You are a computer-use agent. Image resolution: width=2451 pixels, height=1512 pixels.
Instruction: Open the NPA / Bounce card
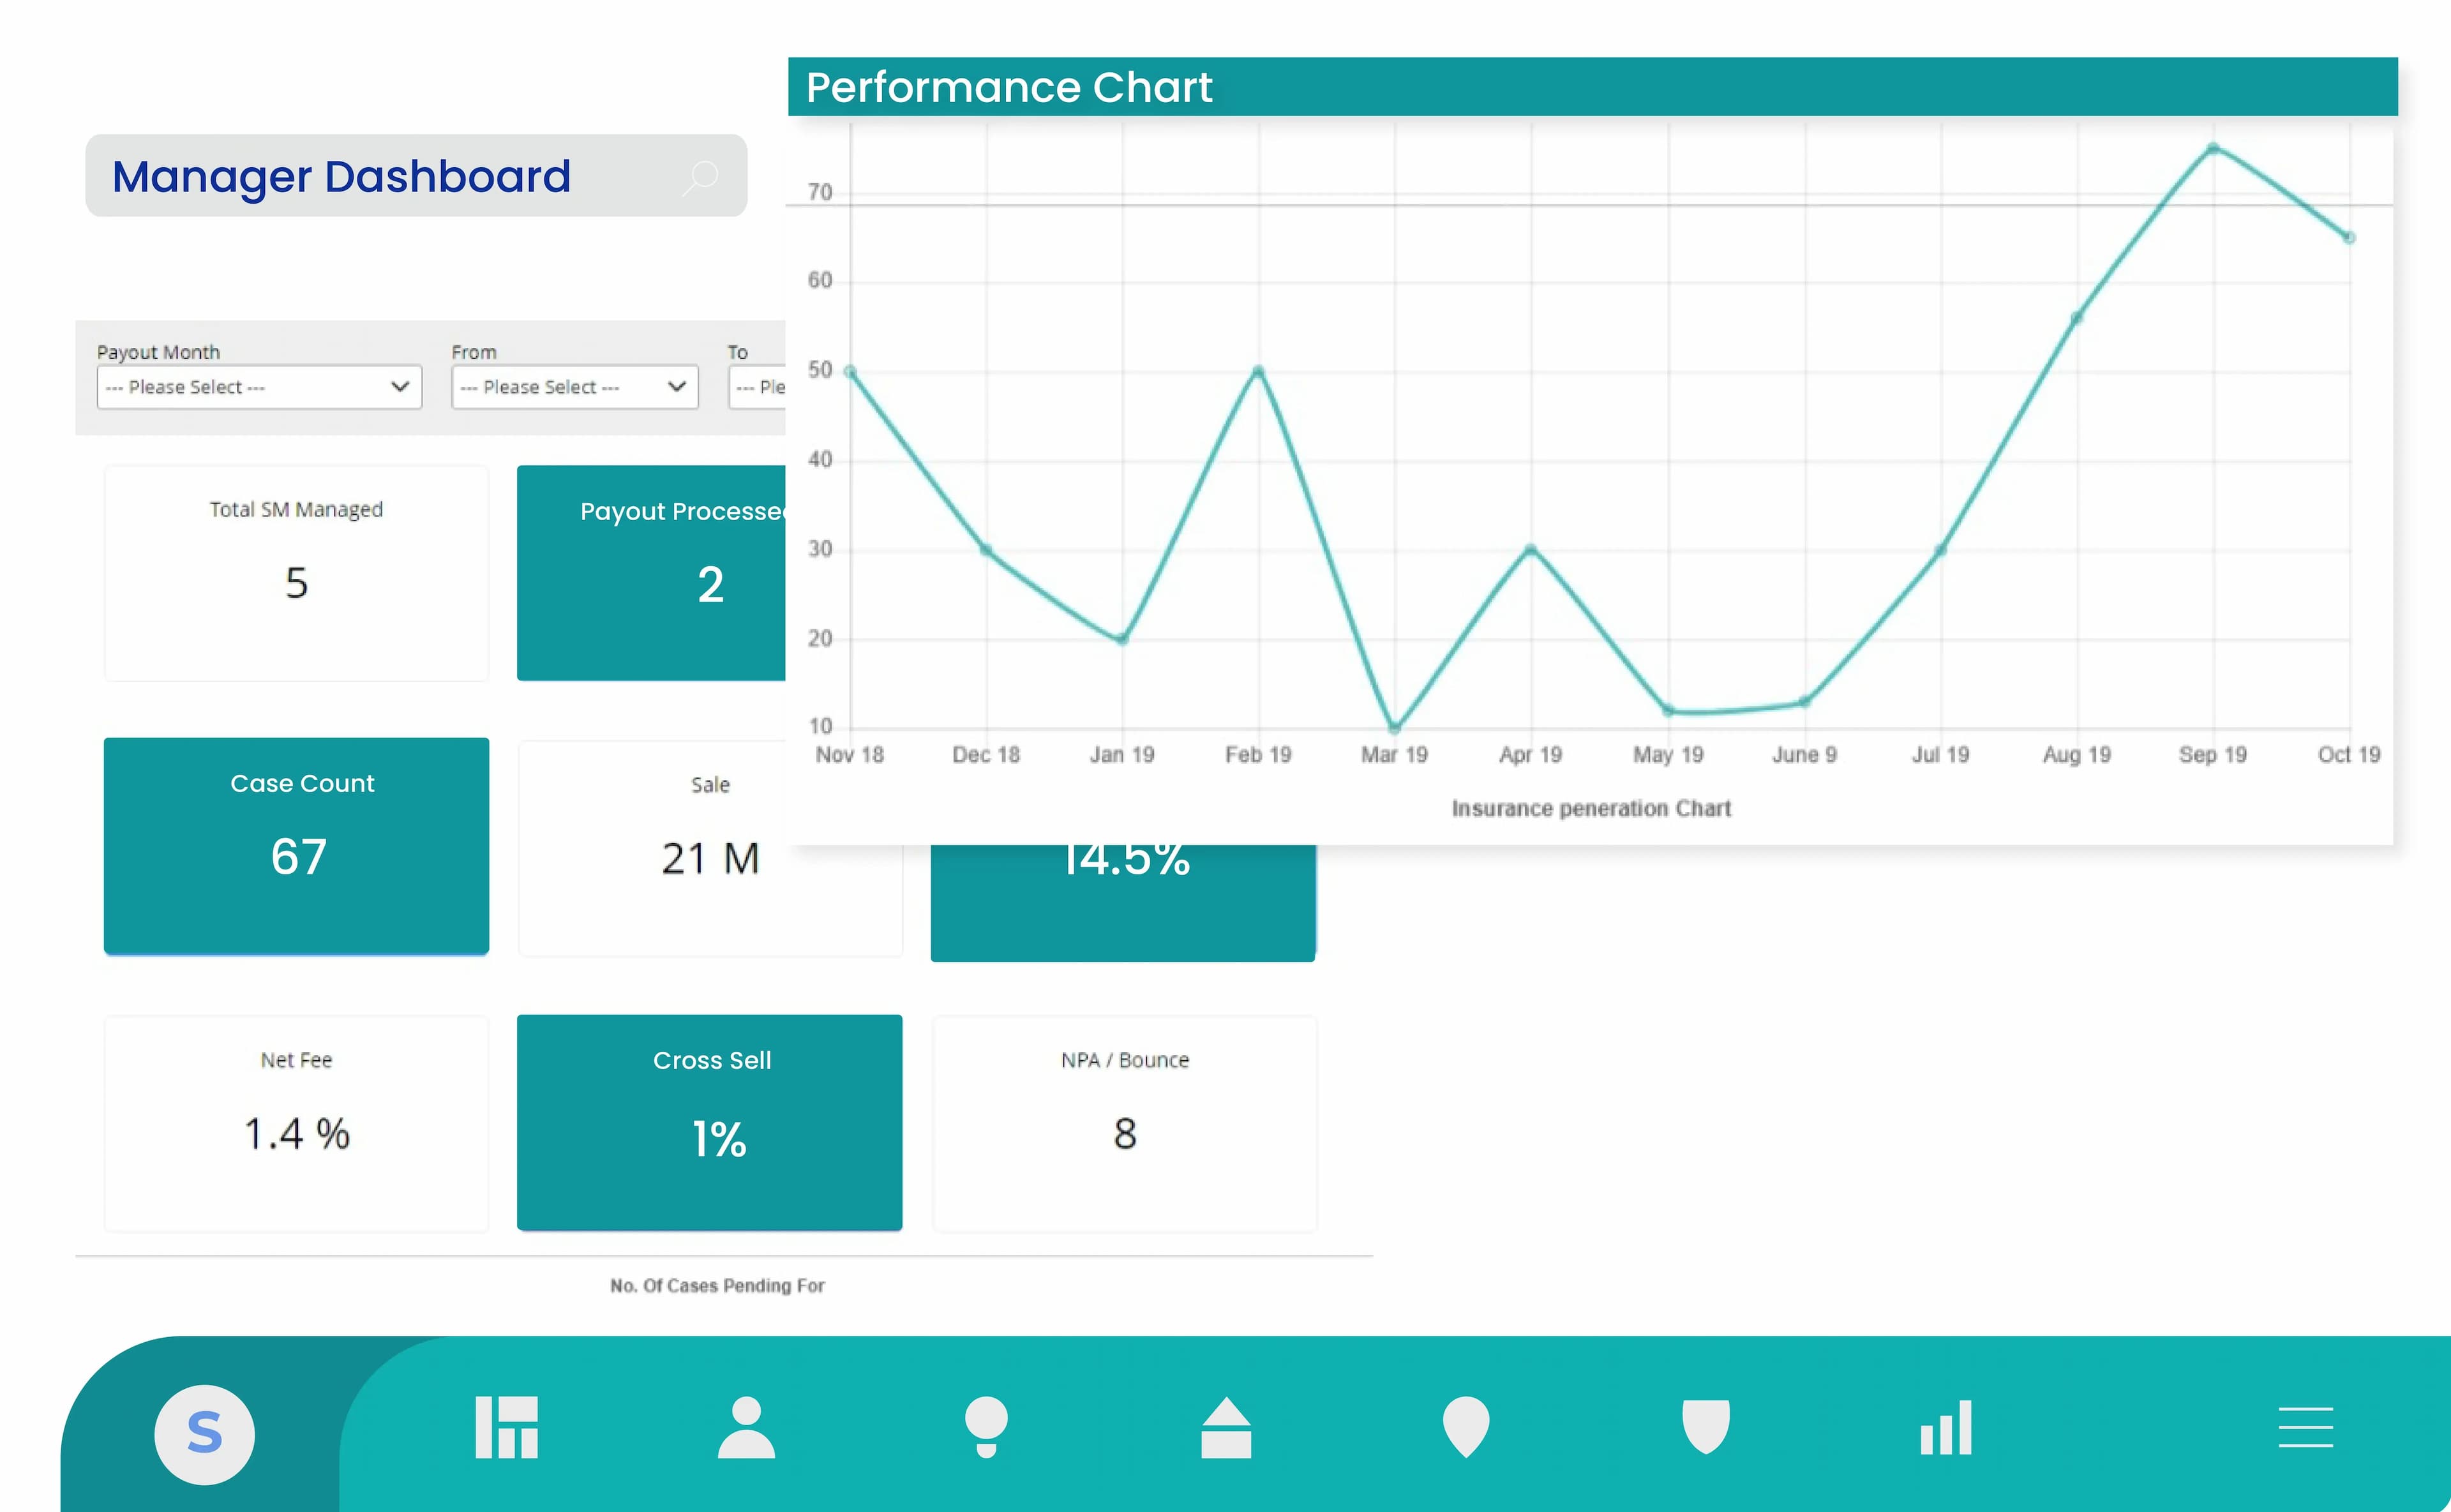point(1124,1122)
